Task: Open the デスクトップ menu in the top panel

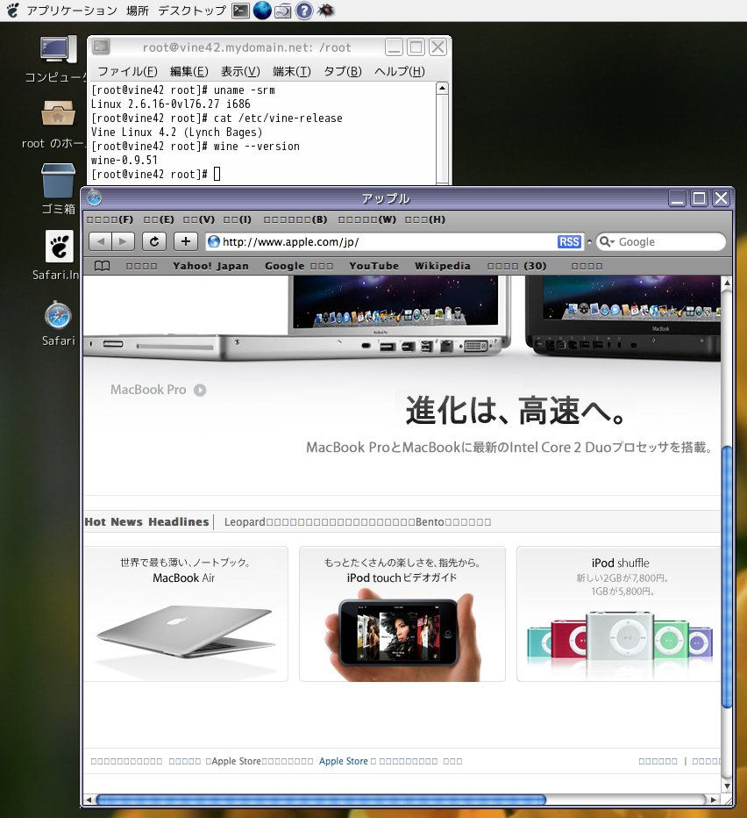Action: pos(192,11)
